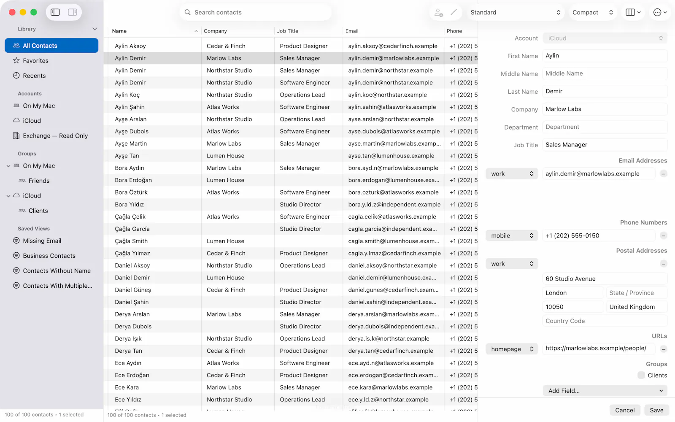Click the London city field
Image resolution: width=675 pixels, height=422 pixels.
[573, 293]
